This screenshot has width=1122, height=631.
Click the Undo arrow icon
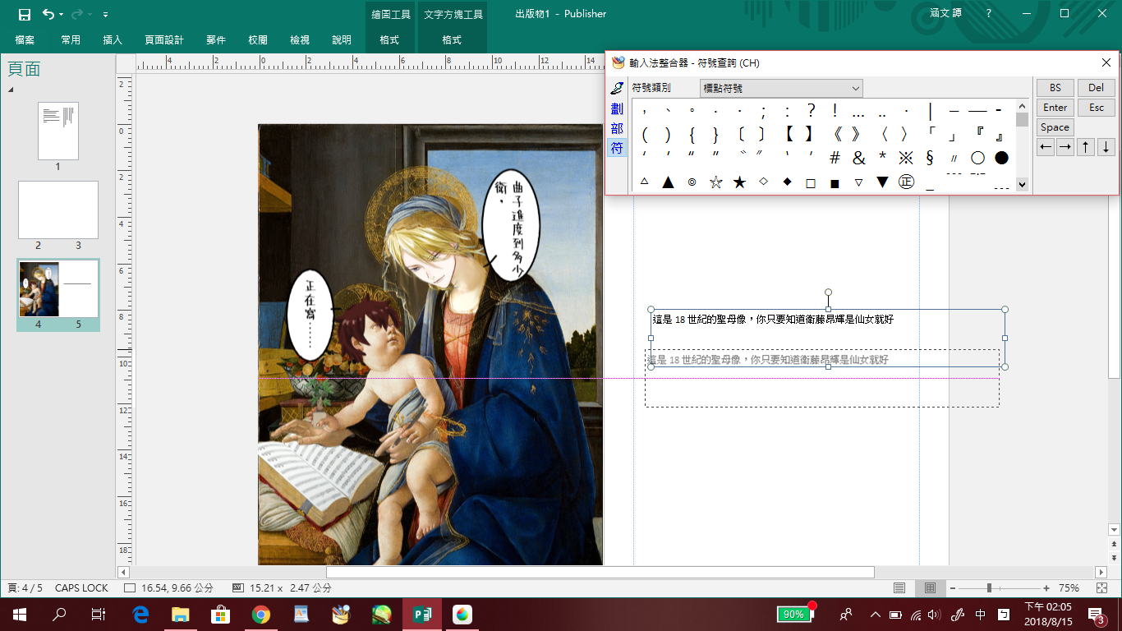(48, 14)
